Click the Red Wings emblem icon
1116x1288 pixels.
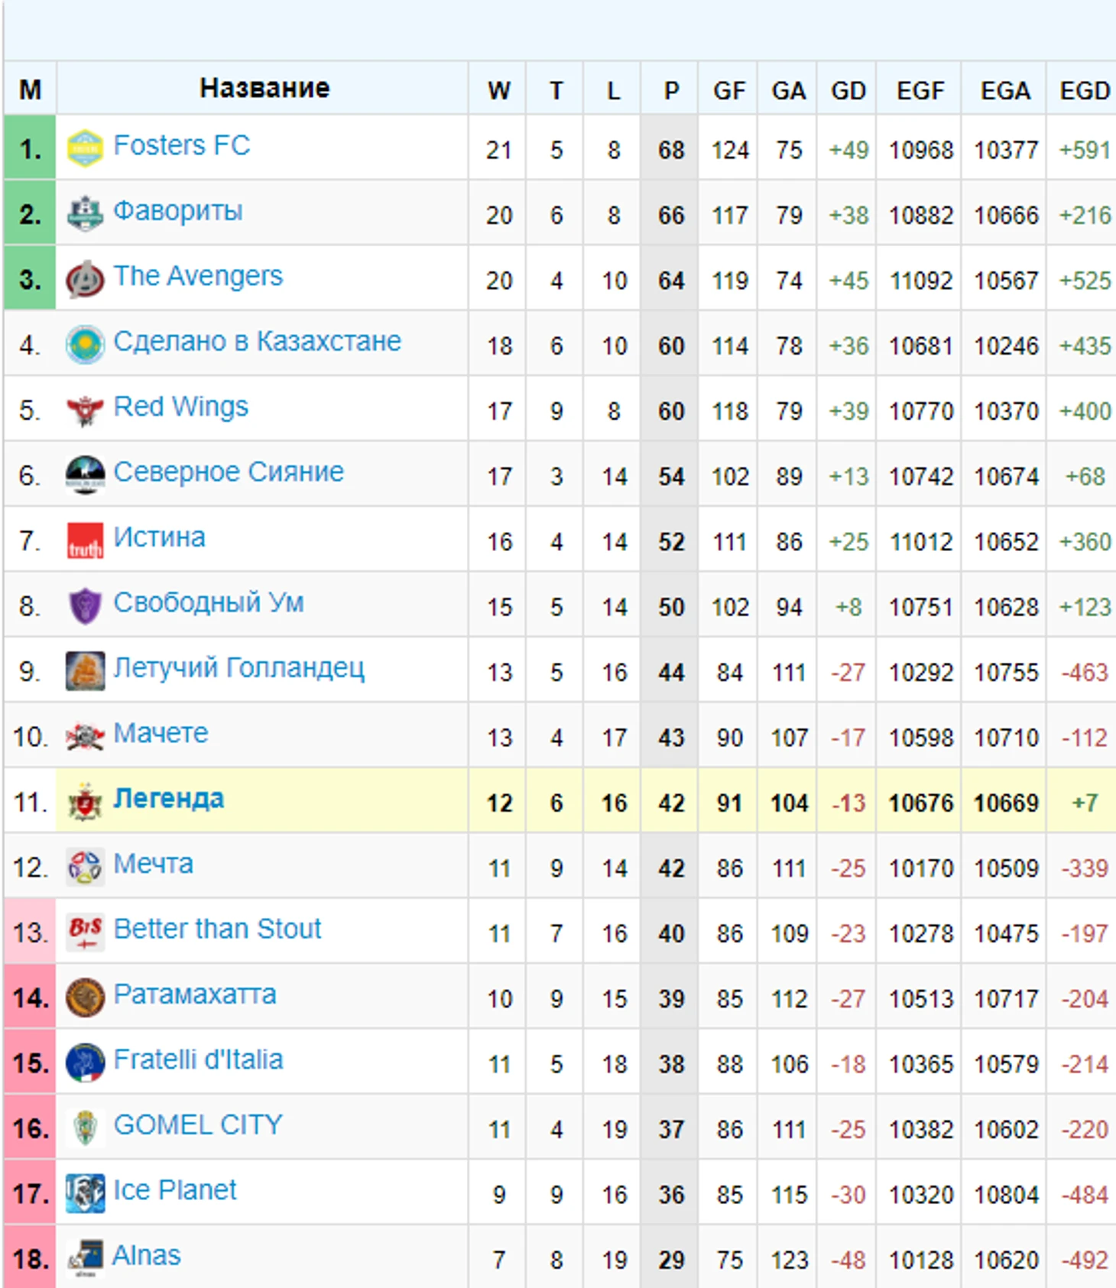[85, 410]
